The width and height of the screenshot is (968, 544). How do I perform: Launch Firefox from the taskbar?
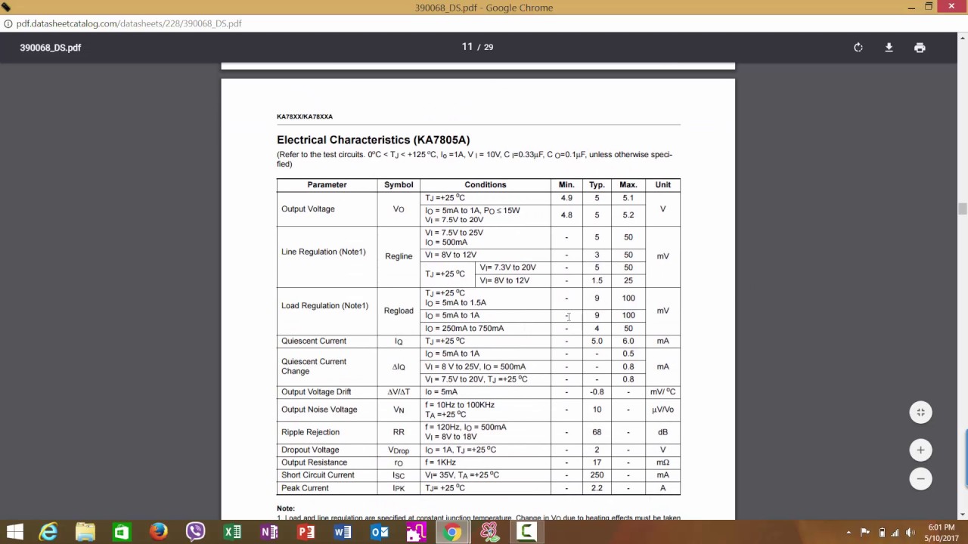point(158,532)
